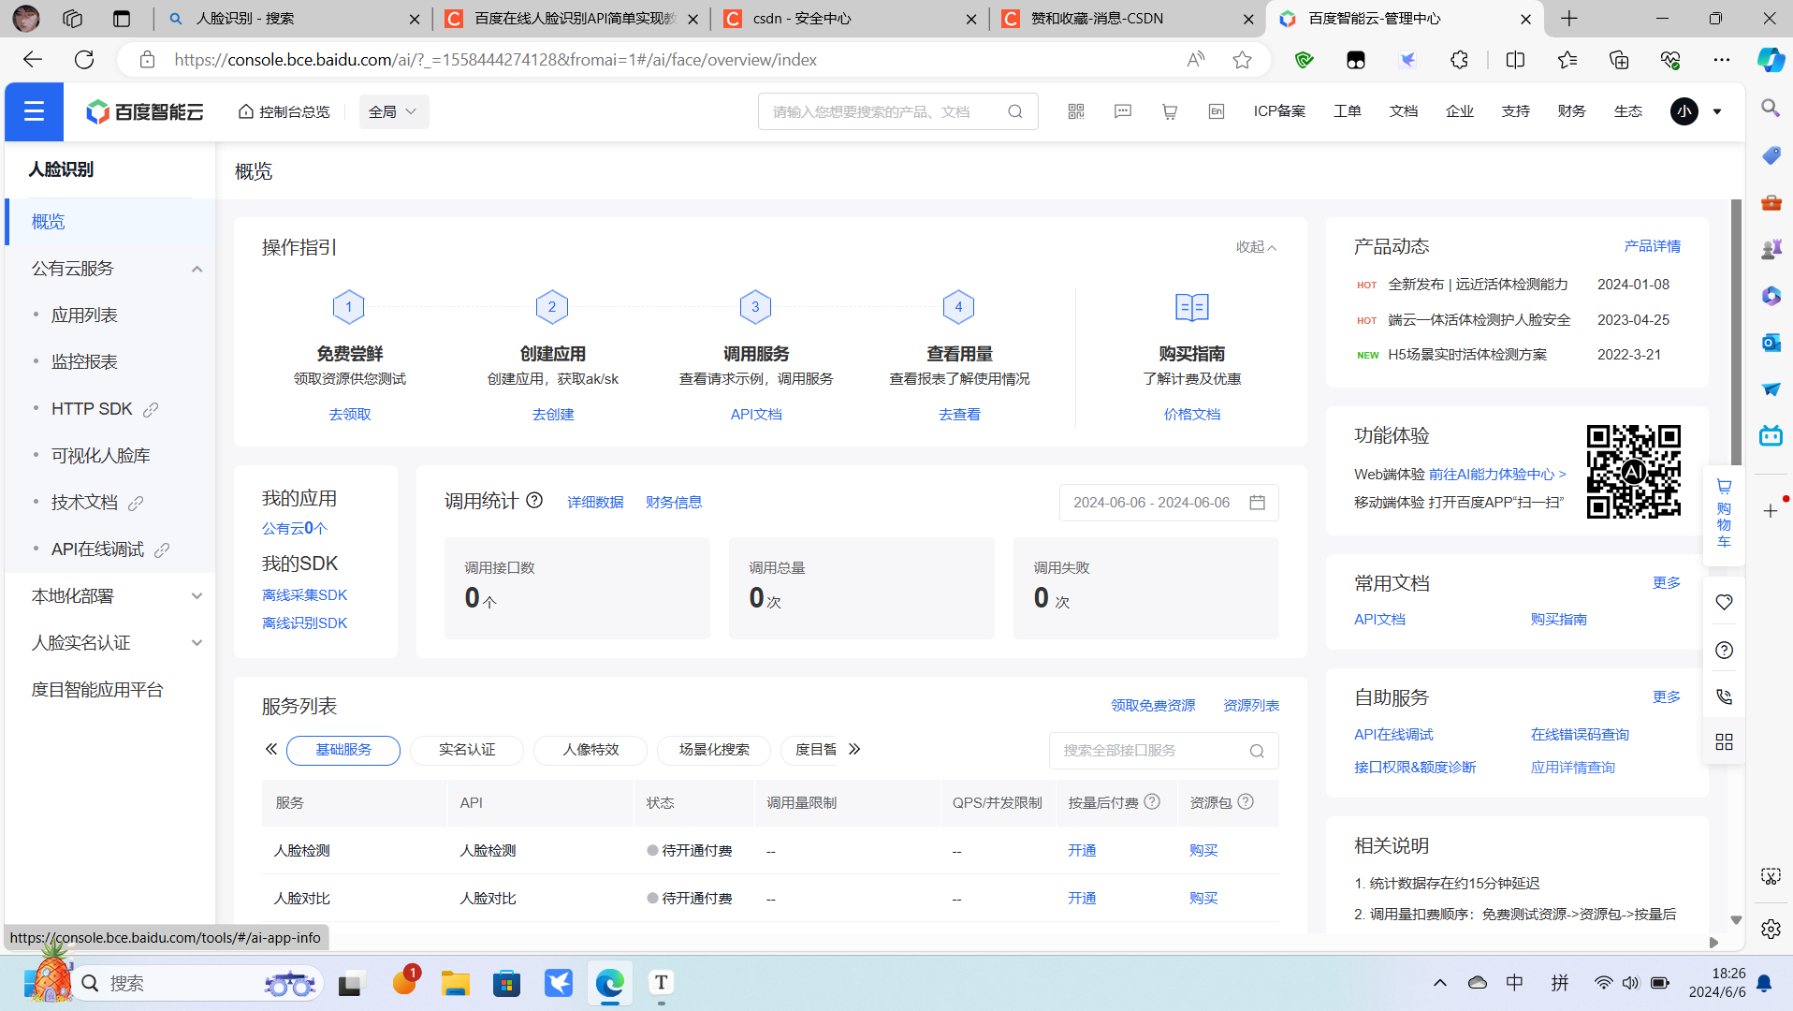Screen dimensions: 1793x1011
Task: Open the blue hamburger menu
Action: pyautogui.click(x=35, y=111)
